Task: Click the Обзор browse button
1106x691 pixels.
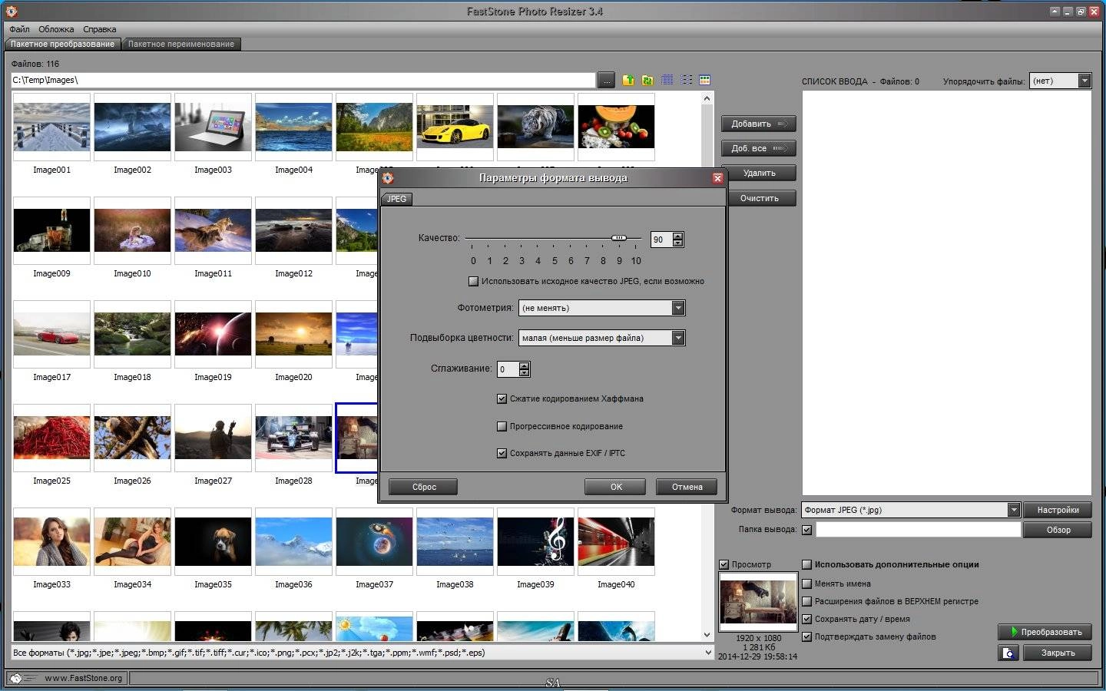Action: (x=1058, y=530)
